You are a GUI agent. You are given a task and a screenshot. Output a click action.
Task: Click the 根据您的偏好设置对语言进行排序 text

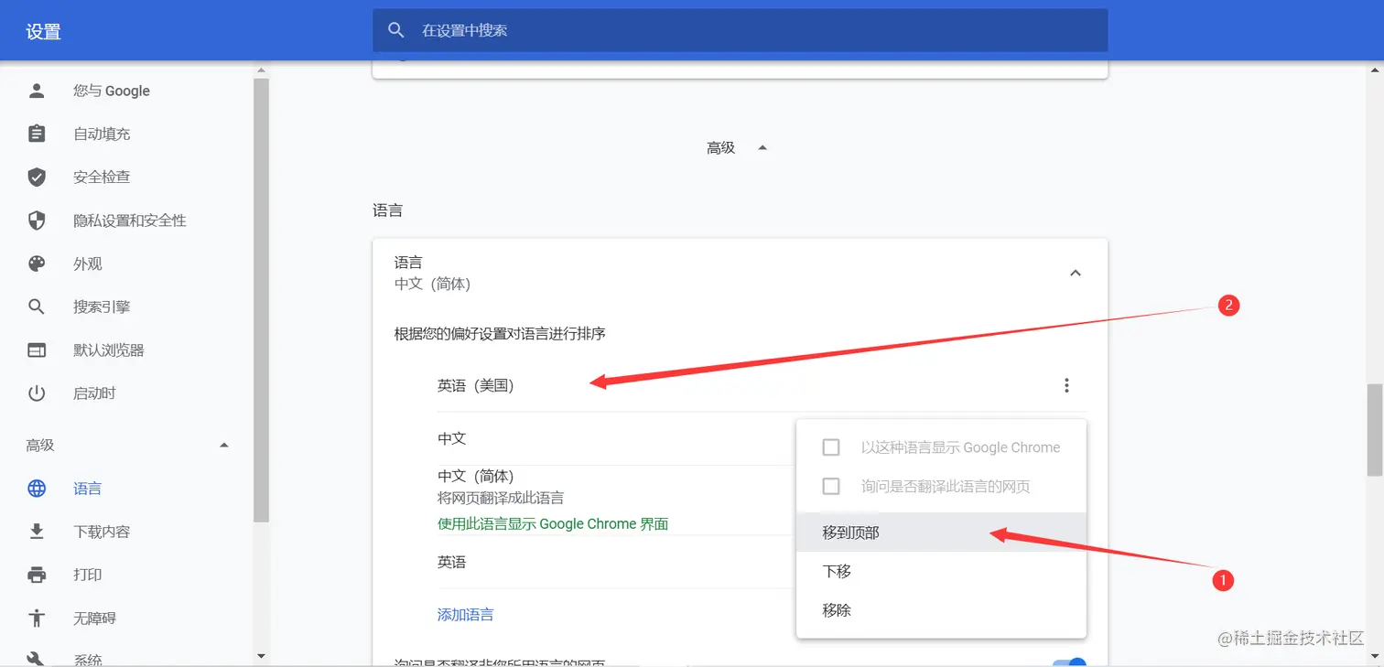pos(500,334)
